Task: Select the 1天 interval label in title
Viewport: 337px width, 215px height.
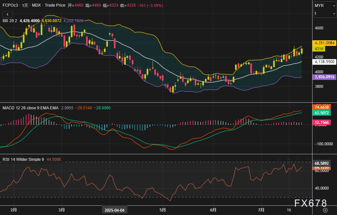Action: click(x=25, y=6)
